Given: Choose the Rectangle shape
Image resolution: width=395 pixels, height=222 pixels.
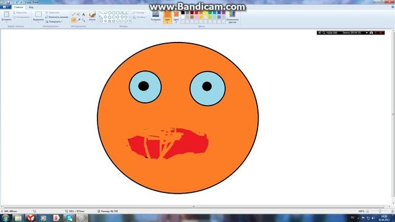Looking at the screenshot, I should [x=114, y=13].
